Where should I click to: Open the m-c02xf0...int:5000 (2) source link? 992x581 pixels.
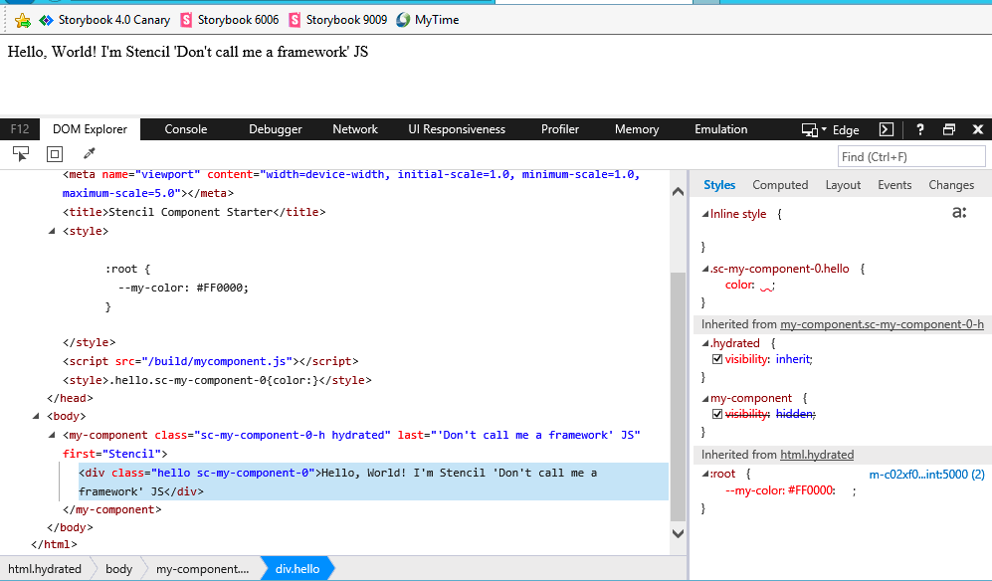[x=927, y=474]
